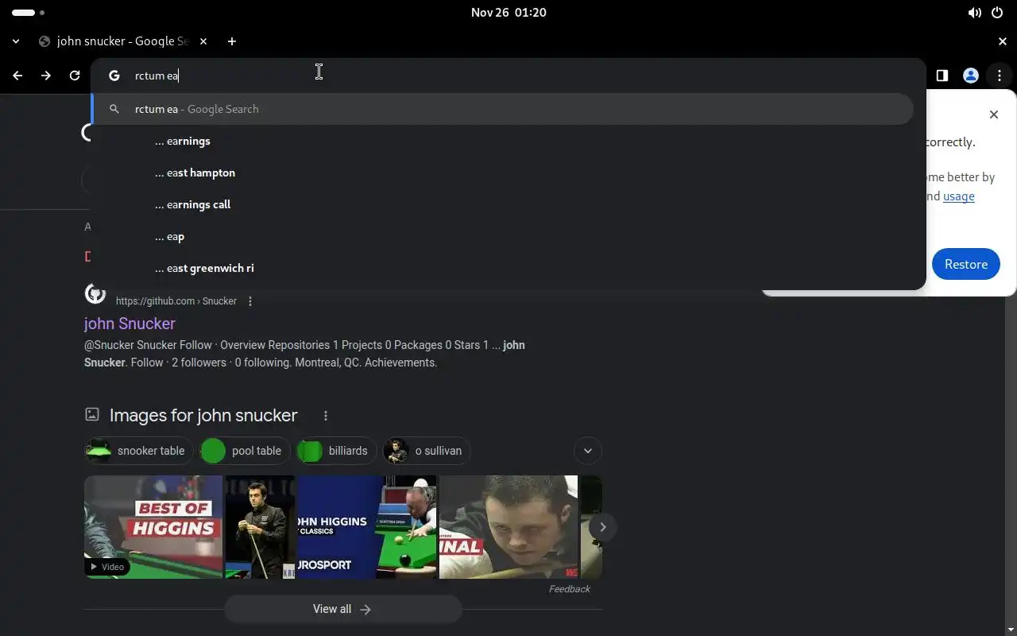Click the Feedback link under images
The height and width of the screenshot is (636, 1017).
point(570,589)
